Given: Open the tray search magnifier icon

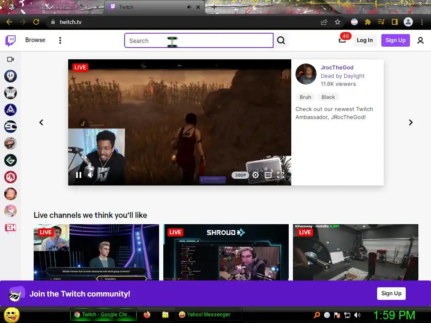Looking at the screenshot, I should [x=317, y=315].
